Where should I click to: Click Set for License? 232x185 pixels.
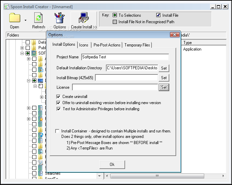click(164, 87)
